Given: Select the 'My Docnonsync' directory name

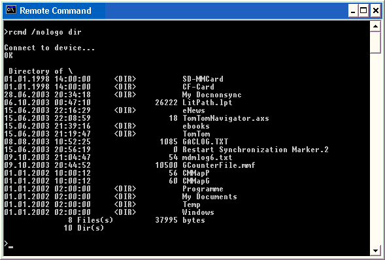Looking at the screenshot, I should (x=212, y=95).
